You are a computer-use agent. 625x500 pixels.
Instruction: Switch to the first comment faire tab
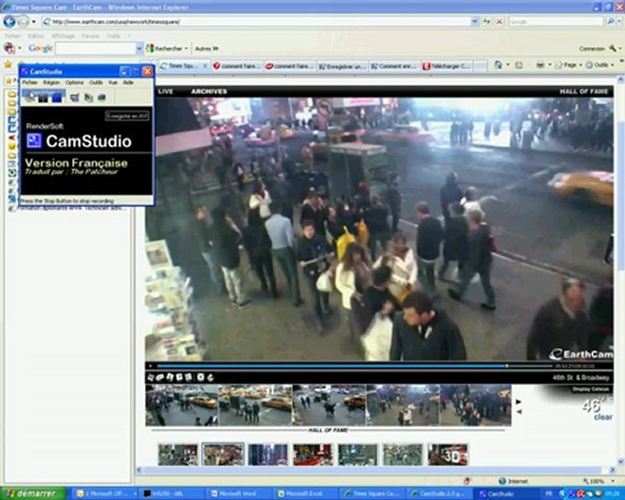(237, 66)
